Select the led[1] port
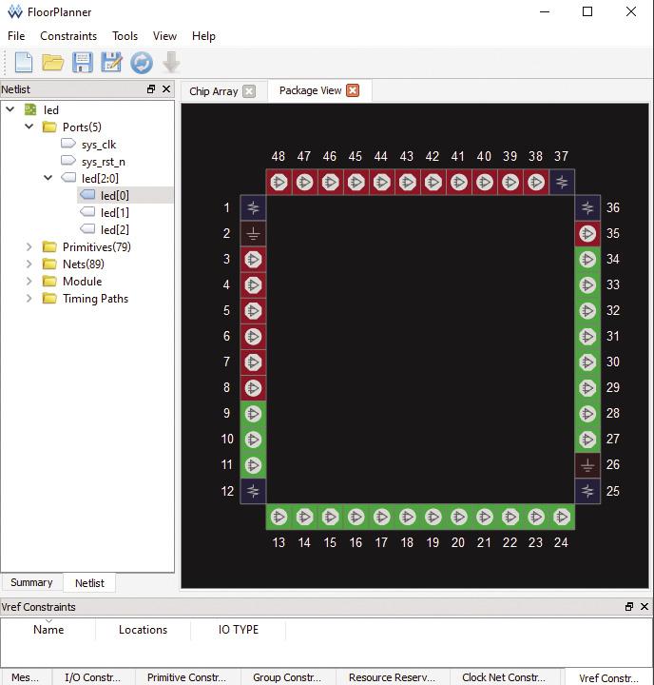The image size is (654, 685). coord(115,212)
